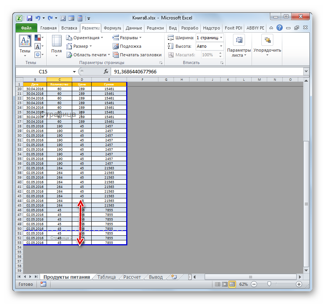Click the formula bar value field

click(207, 72)
